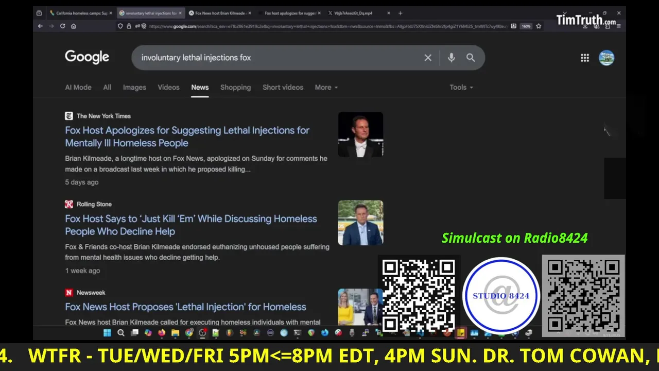Open the Task View taskbar icon

(134, 333)
